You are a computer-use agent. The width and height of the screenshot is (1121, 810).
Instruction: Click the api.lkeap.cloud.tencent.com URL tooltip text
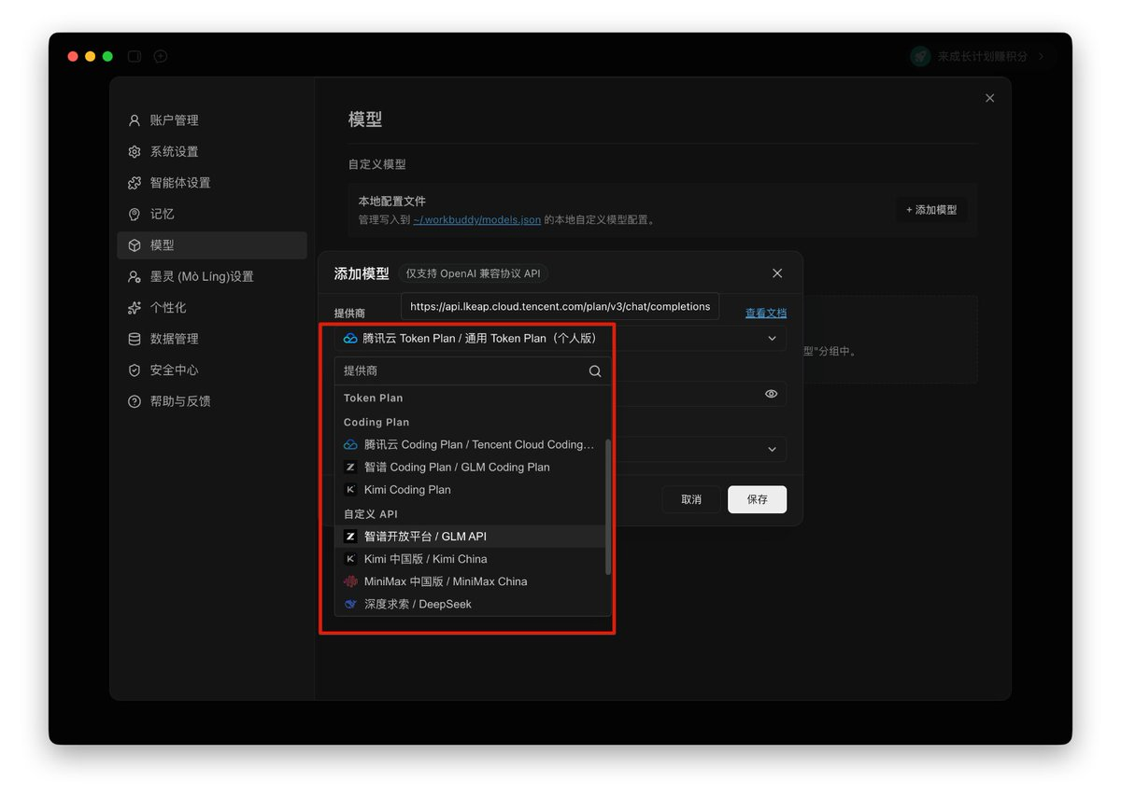click(560, 306)
